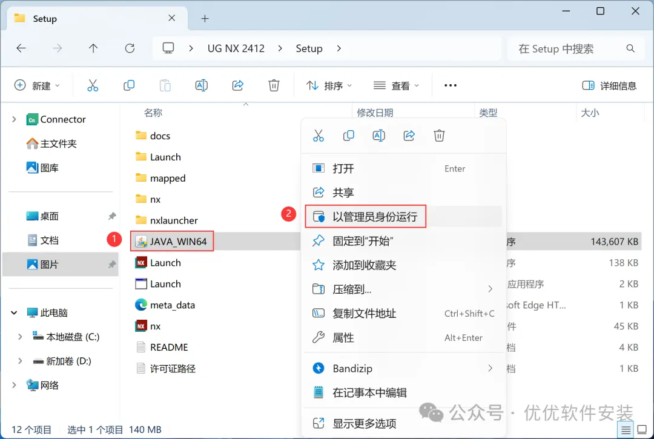Screen dimensions: 654x439
Task: Select the 许可证路径 file
Action: [x=165, y=368]
